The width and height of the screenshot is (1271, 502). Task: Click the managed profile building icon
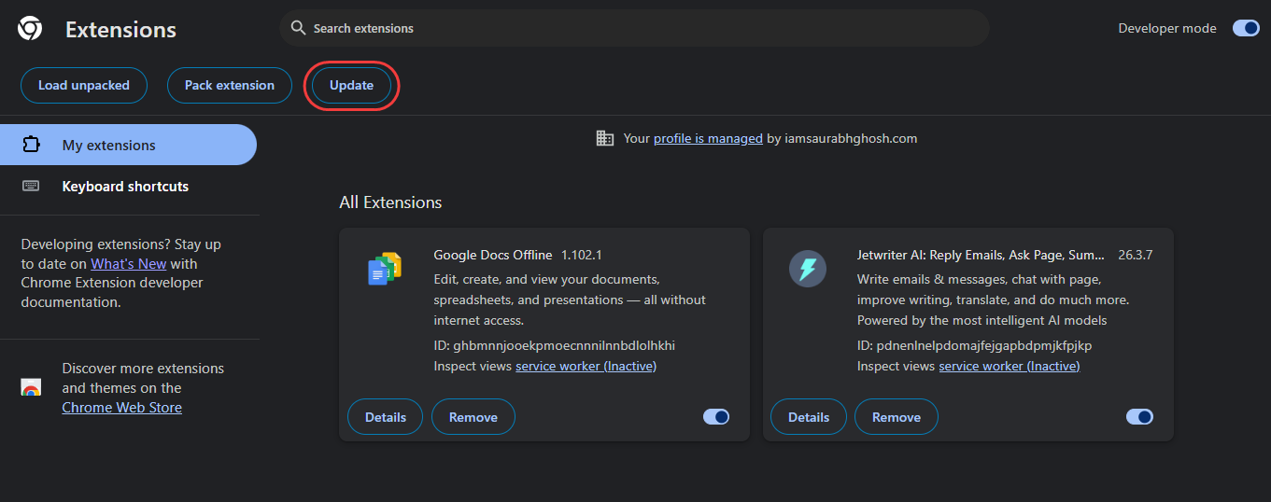pos(605,138)
